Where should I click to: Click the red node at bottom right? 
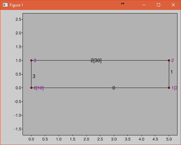tap(169, 88)
